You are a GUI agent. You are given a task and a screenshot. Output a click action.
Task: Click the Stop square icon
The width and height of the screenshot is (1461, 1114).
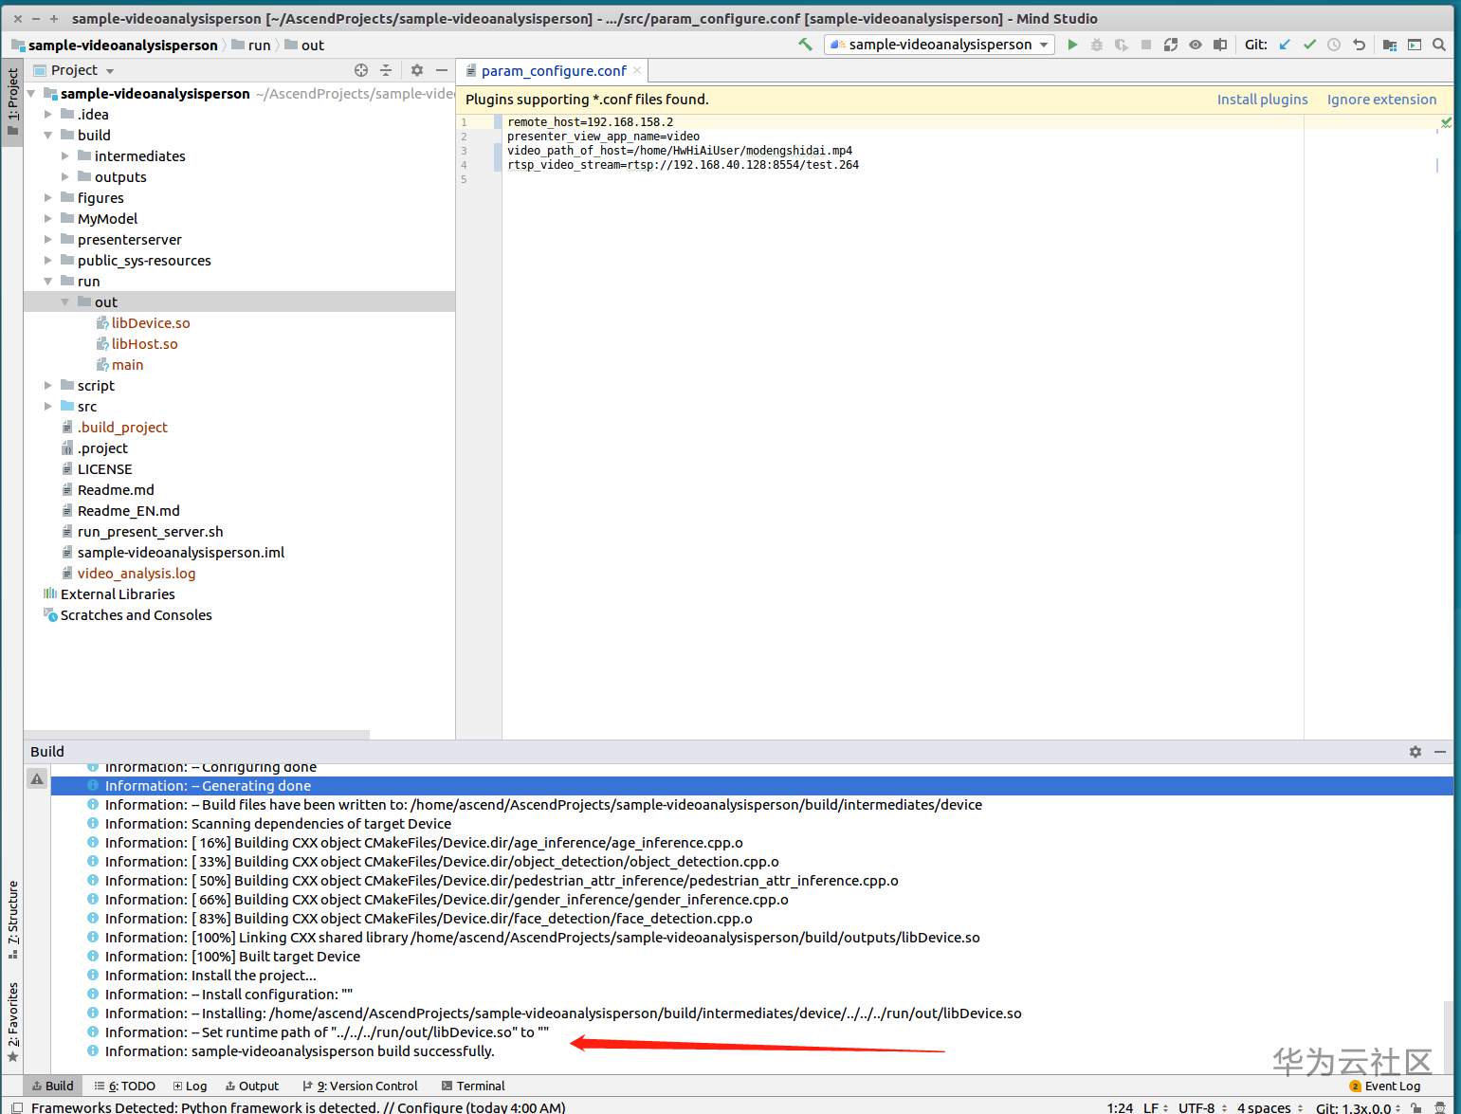pyautogui.click(x=1146, y=45)
